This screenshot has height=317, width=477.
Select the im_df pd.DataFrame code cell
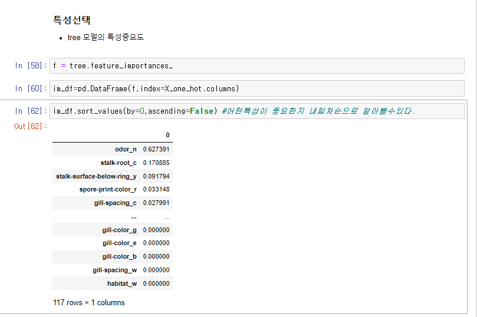[x=256, y=88]
